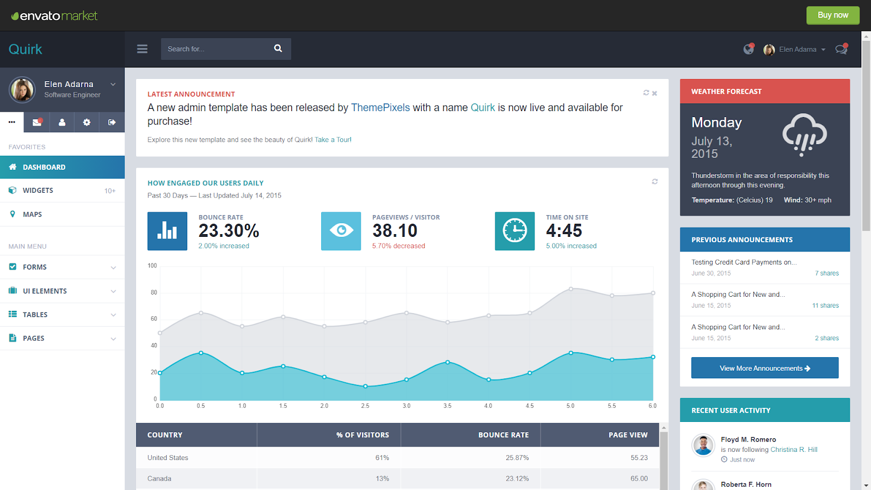Image resolution: width=871 pixels, height=490 pixels.
Task: Open the sidebar envelope messages tab
Action: (x=37, y=122)
